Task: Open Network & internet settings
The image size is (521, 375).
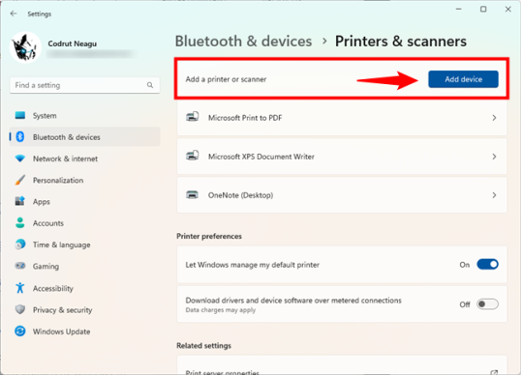Action: coord(84,159)
